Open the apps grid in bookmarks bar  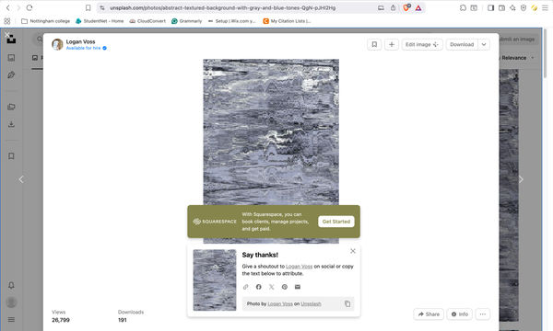click(x=7, y=21)
